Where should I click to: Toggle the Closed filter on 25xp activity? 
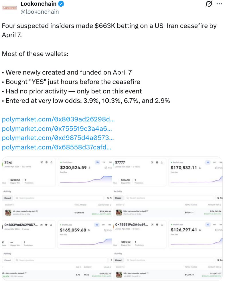point(7,198)
